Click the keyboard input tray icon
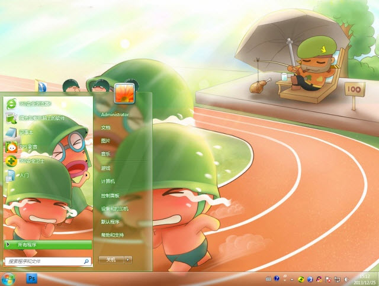379x286 pixels. (268, 279)
